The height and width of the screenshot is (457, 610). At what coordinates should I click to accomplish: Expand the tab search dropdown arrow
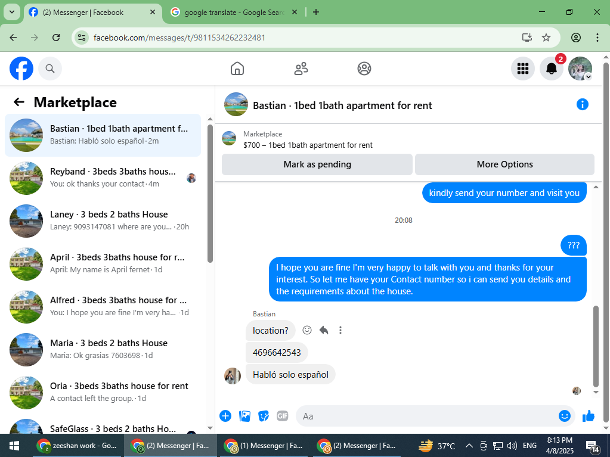pos(12,12)
